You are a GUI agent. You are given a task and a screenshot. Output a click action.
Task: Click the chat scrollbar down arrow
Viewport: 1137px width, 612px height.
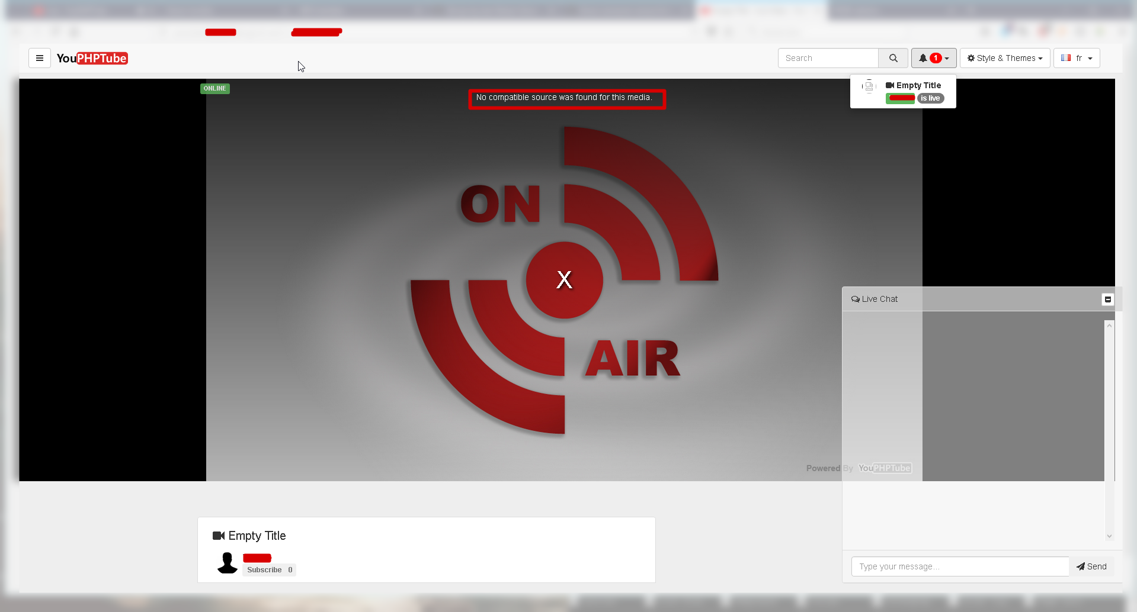point(1109,536)
